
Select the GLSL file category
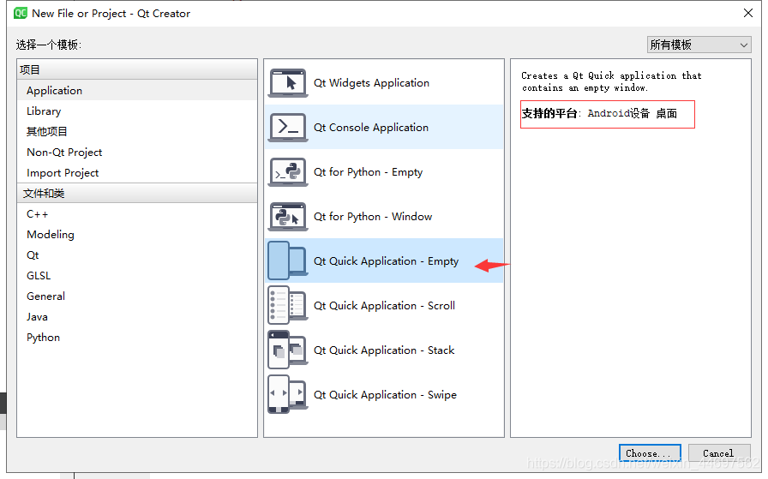tap(137, 276)
